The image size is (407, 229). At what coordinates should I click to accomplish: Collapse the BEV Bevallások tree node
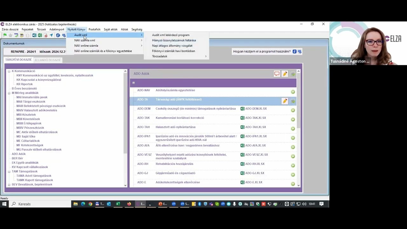(x=9, y=185)
